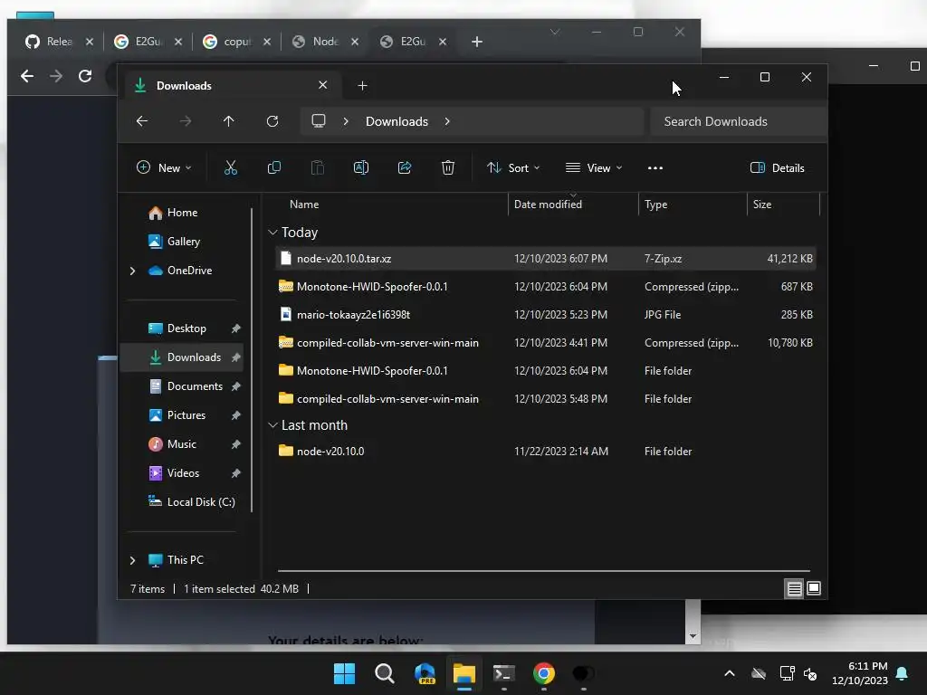
Task: Open the New dropdown menu
Action: tap(165, 167)
